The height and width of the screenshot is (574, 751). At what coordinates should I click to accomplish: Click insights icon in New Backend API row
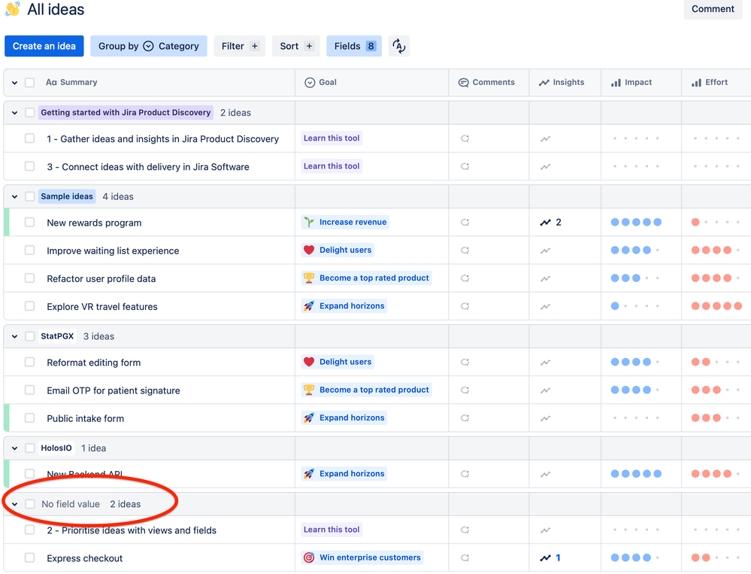[x=545, y=475]
